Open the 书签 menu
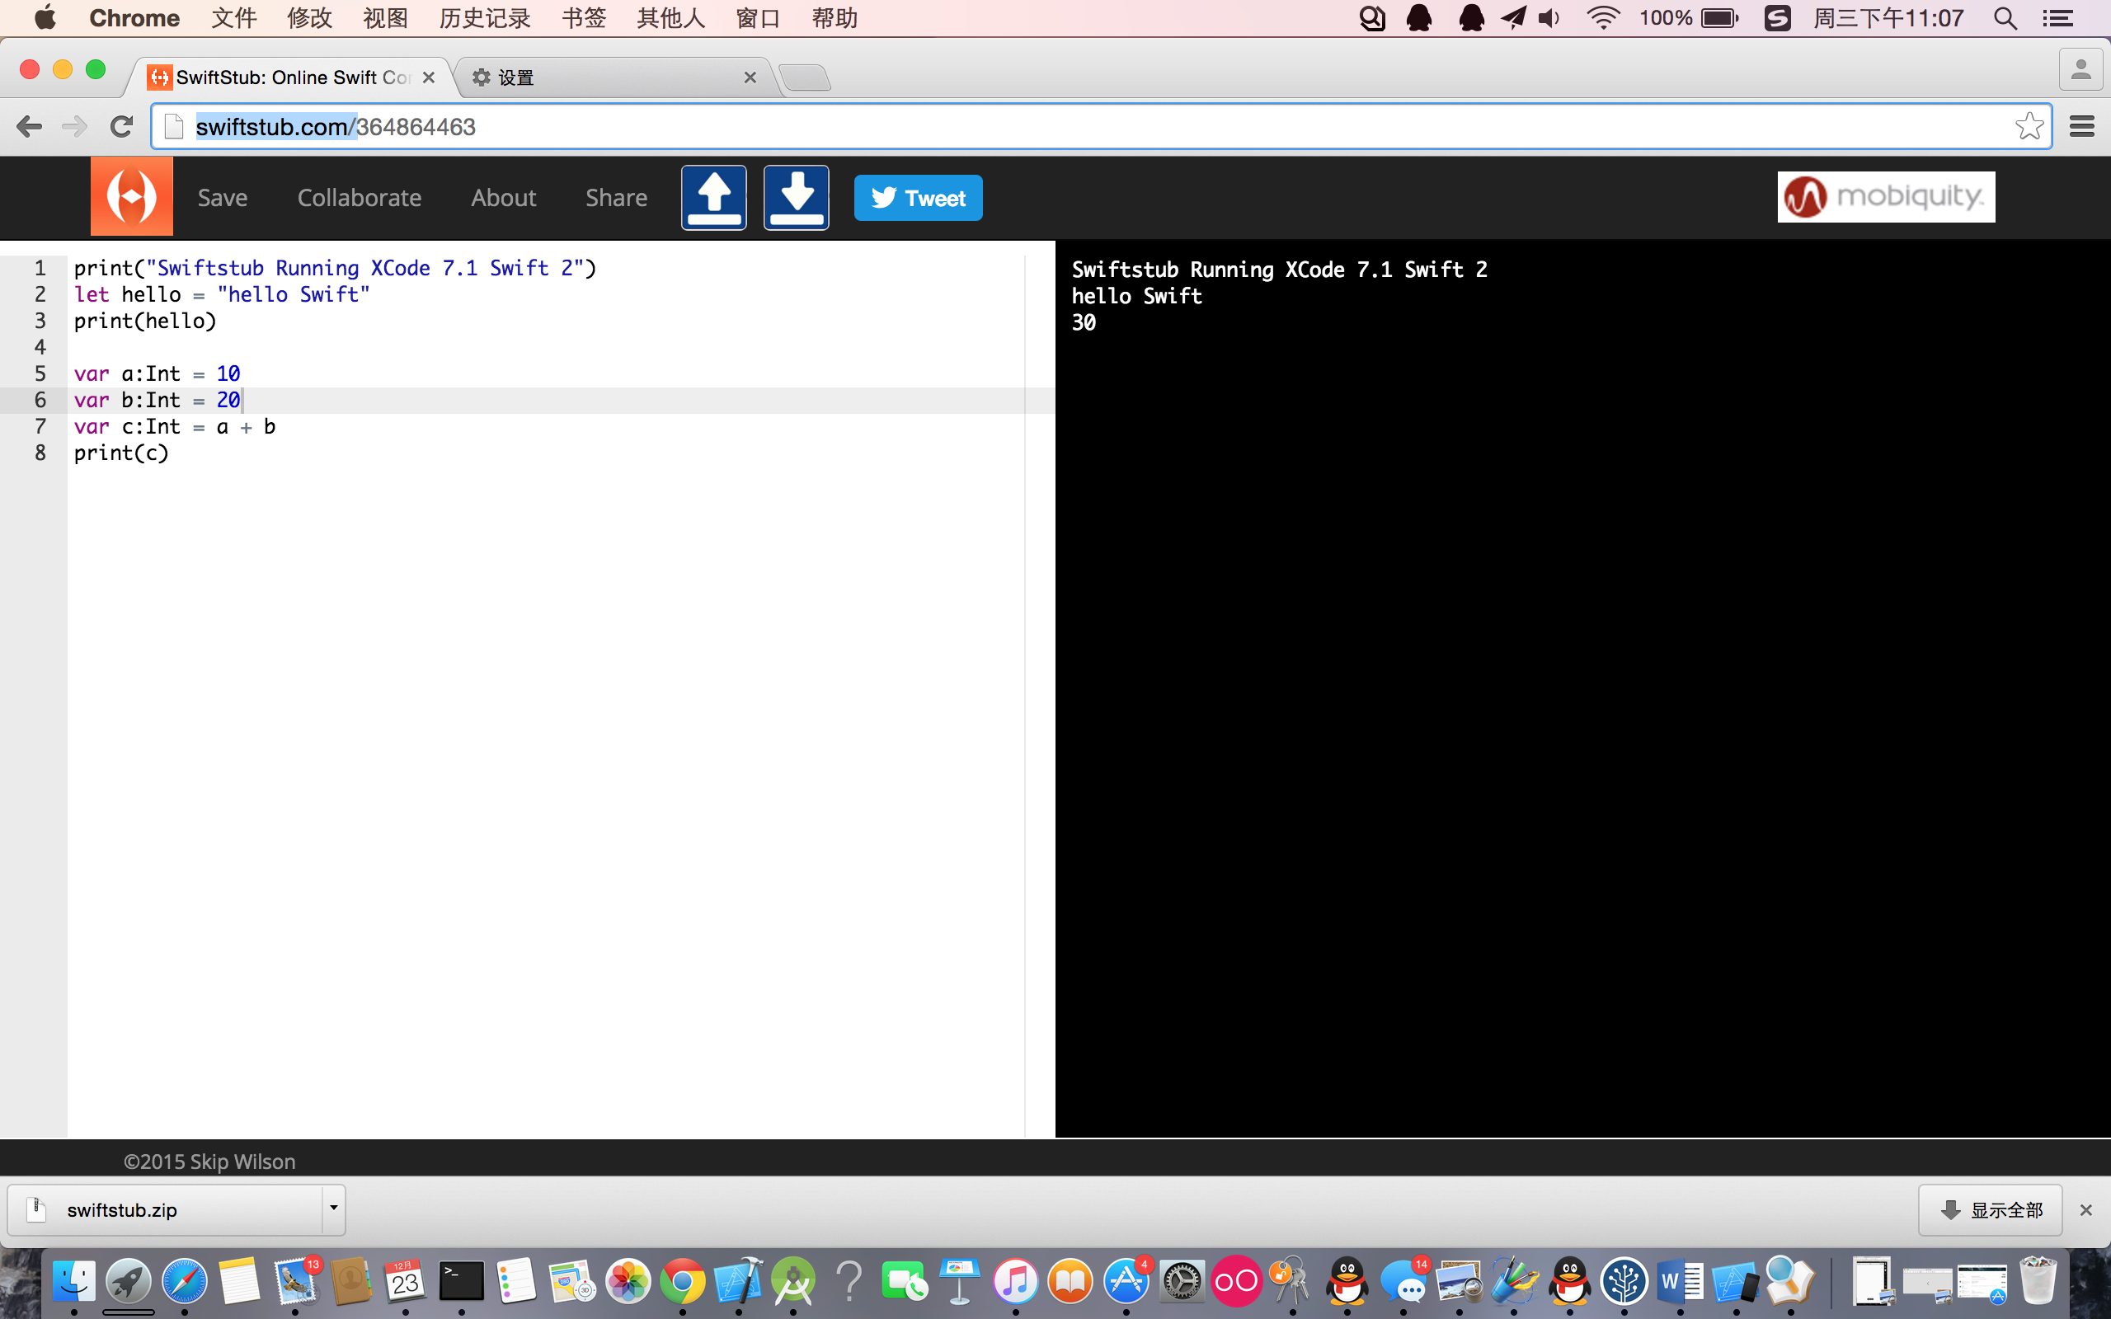The image size is (2111, 1319). point(583,18)
